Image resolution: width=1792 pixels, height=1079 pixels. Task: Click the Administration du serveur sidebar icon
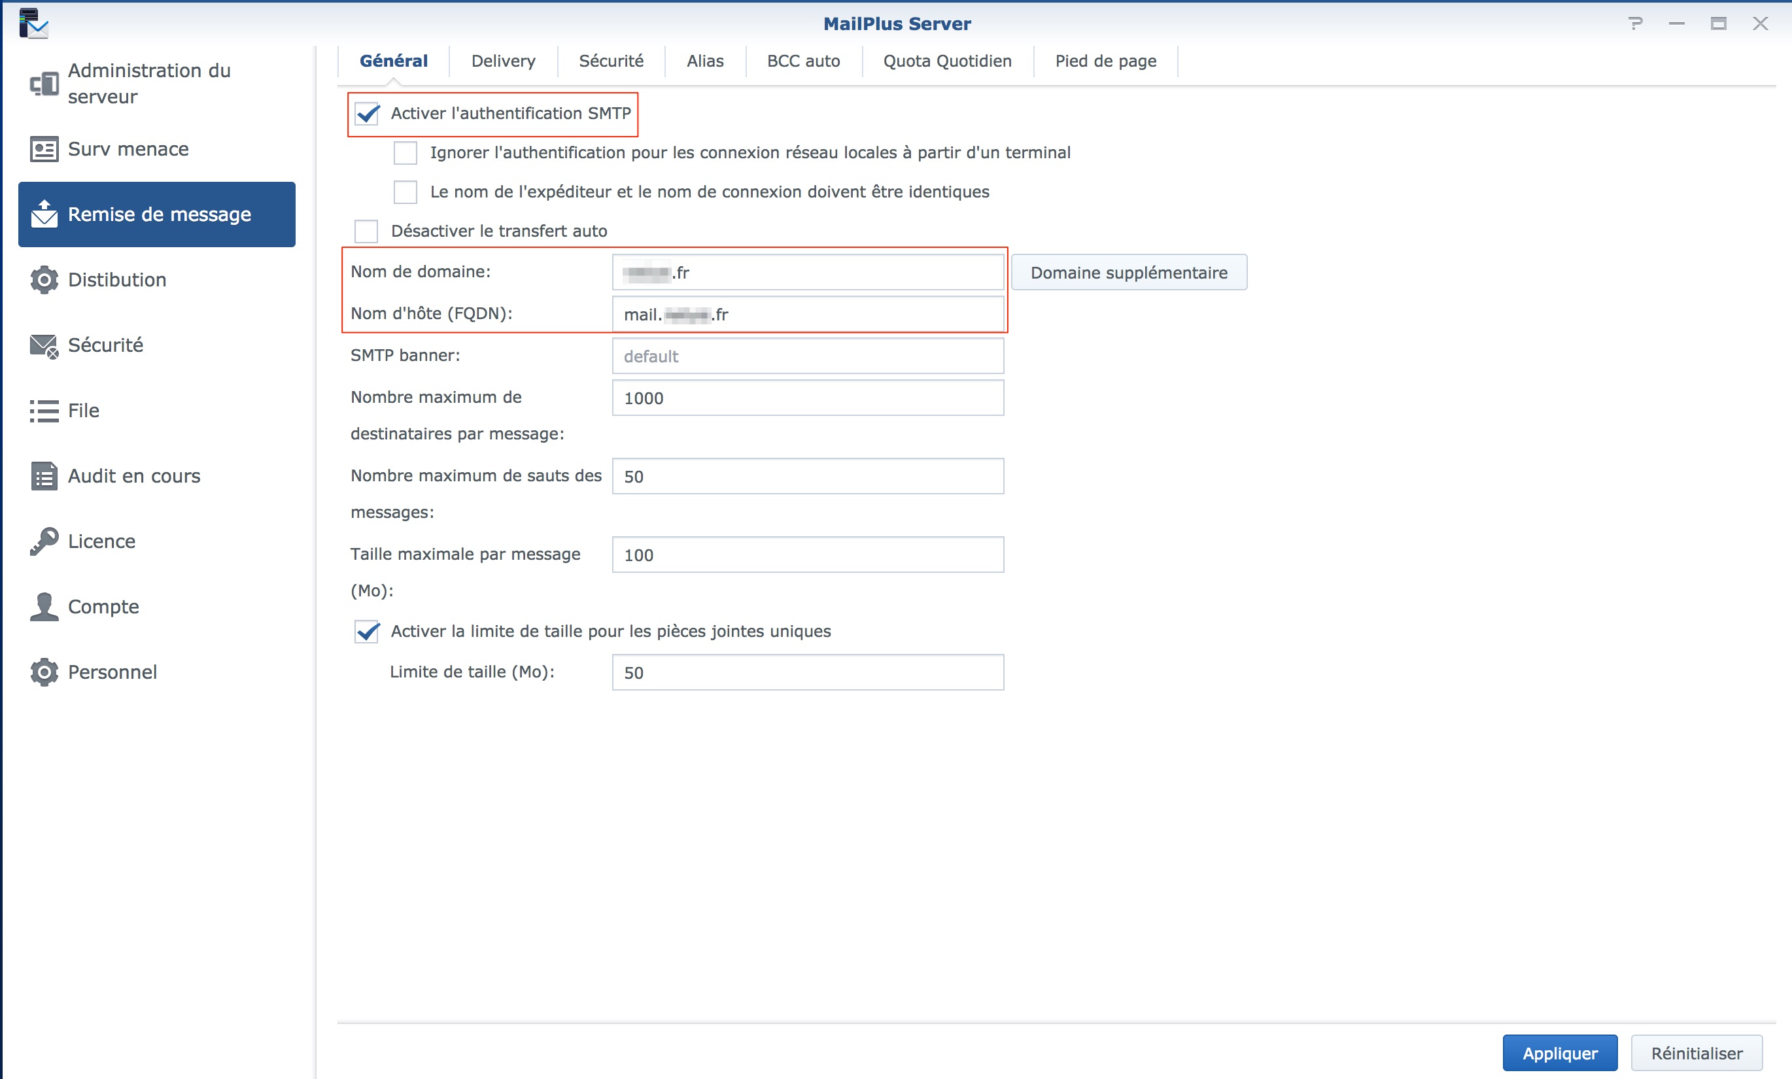[44, 84]
